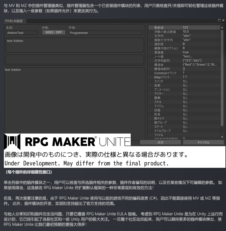Maximize the アドオンの設定 window
The width and height of the screenshot is (226, 231).
click(219, 20)
